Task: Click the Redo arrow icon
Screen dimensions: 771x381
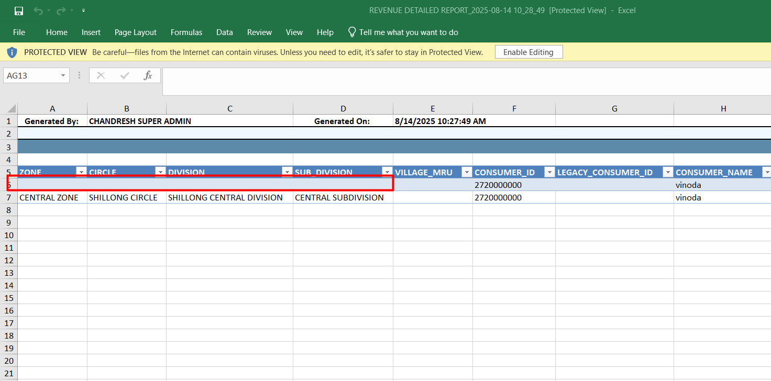Action: (61, 10)
